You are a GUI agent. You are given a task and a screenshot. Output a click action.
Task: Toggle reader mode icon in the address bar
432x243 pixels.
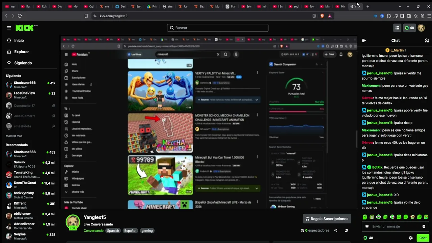[314, 16]
